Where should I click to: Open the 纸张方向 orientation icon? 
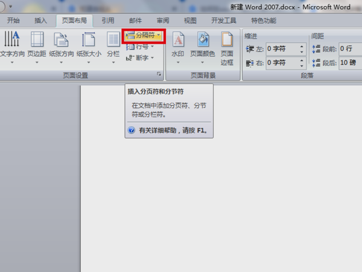coord(61,47)
